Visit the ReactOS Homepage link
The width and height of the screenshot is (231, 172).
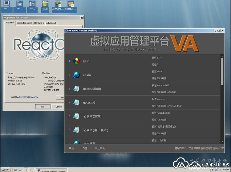click(x=29, y=97)
